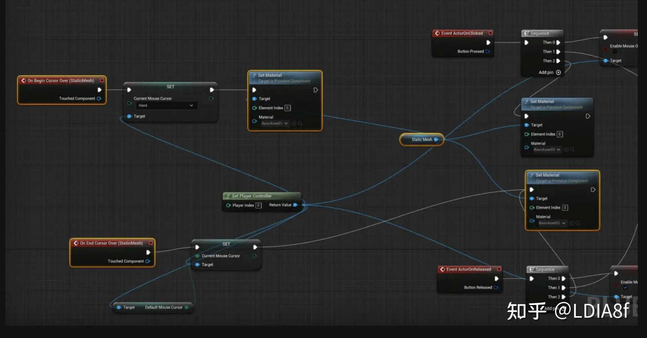Click Then 1 pin on Sequence beside ActorOnReleased
647x338 pixels.
pyautogui.click(x=564, y=288)
